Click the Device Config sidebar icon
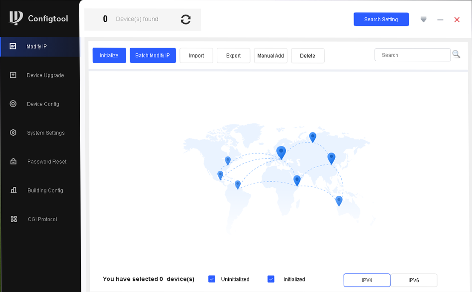Image resolution: width=472 pixels, height=292 pixels. [x=13, y=104]
